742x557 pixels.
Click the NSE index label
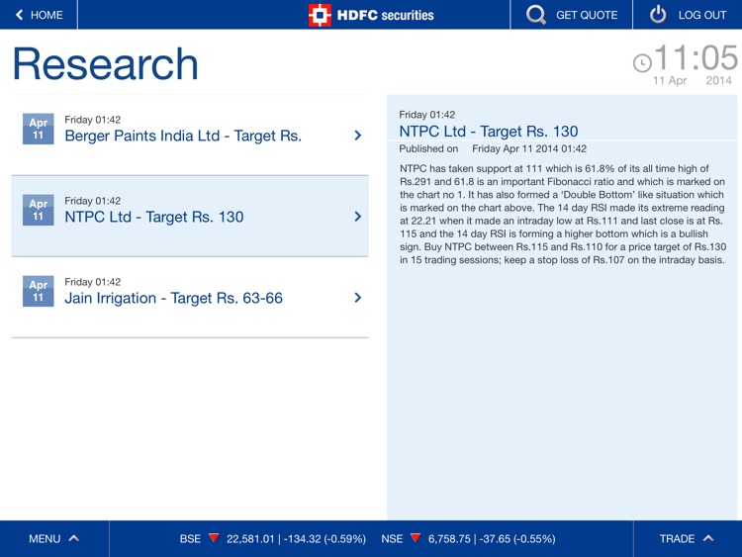pos(392,538)
